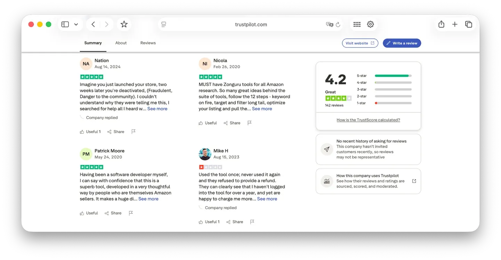Click the NA avatar for Nation
This screenshot has width=501, height=260.
tap(86, 64)
